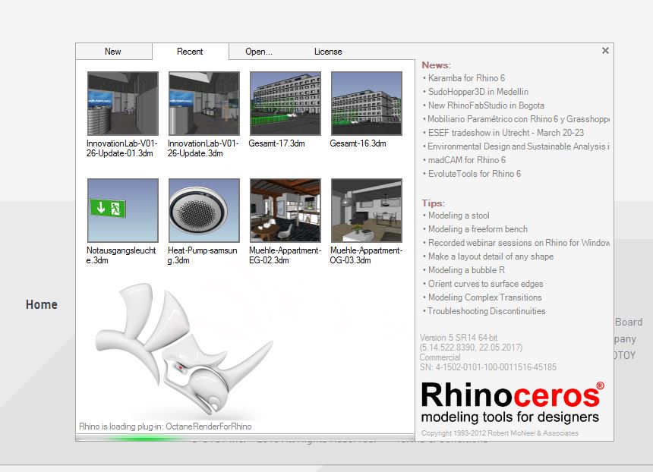Screen dimensions: 653x472
Task: Open news link SudoHopper3D in Medellin
Action: (x=478, y=92)
